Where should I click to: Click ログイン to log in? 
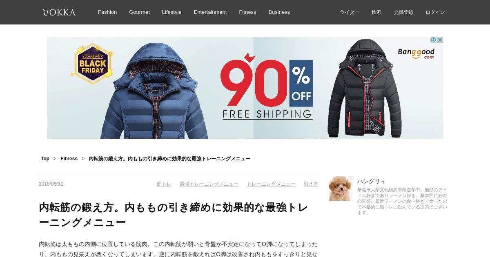click(435, 12)
